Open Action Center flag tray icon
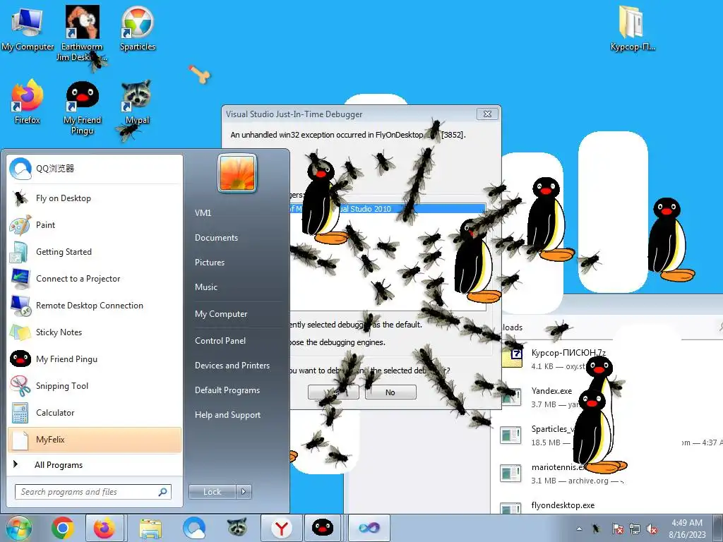This screenshot has height=542, width=723. (x=617, y=529)
